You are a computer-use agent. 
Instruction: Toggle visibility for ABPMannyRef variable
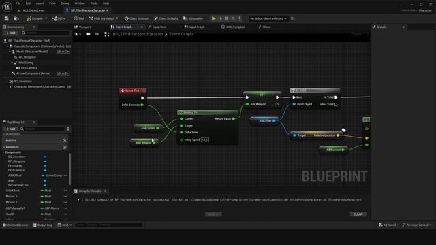click(x=65, y=208)
